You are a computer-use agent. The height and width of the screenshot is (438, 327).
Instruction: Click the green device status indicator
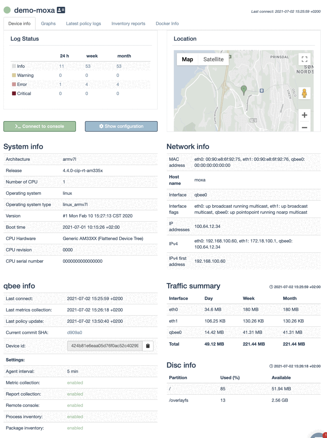click(x=7, y=10)
